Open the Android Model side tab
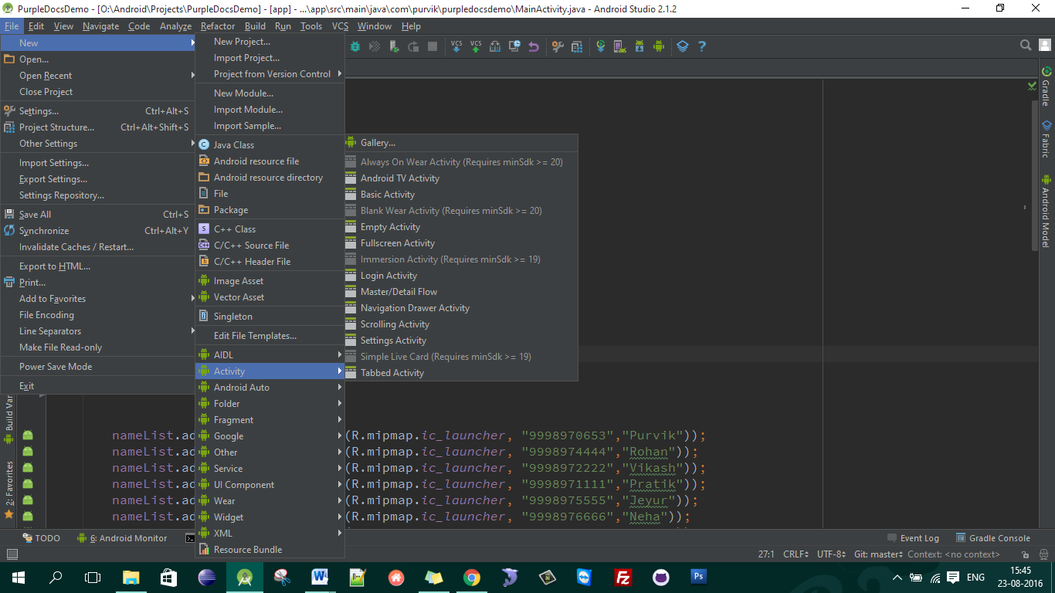 click(x=1046, y=210)
